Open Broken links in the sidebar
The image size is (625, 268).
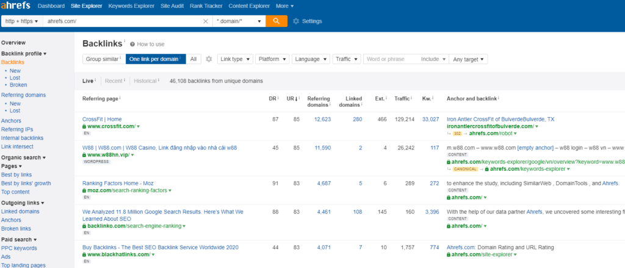point(16,228)
